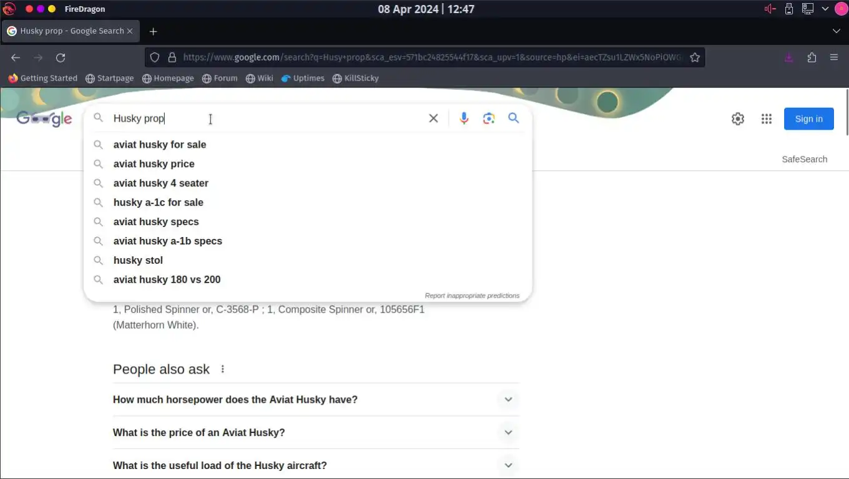This screenshot has width=849, height=479.
Task: Expand useful load of the Husky question
Action: 316,465
